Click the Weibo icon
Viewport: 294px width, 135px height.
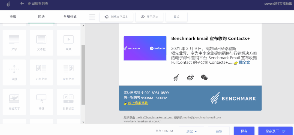point(190,77)
